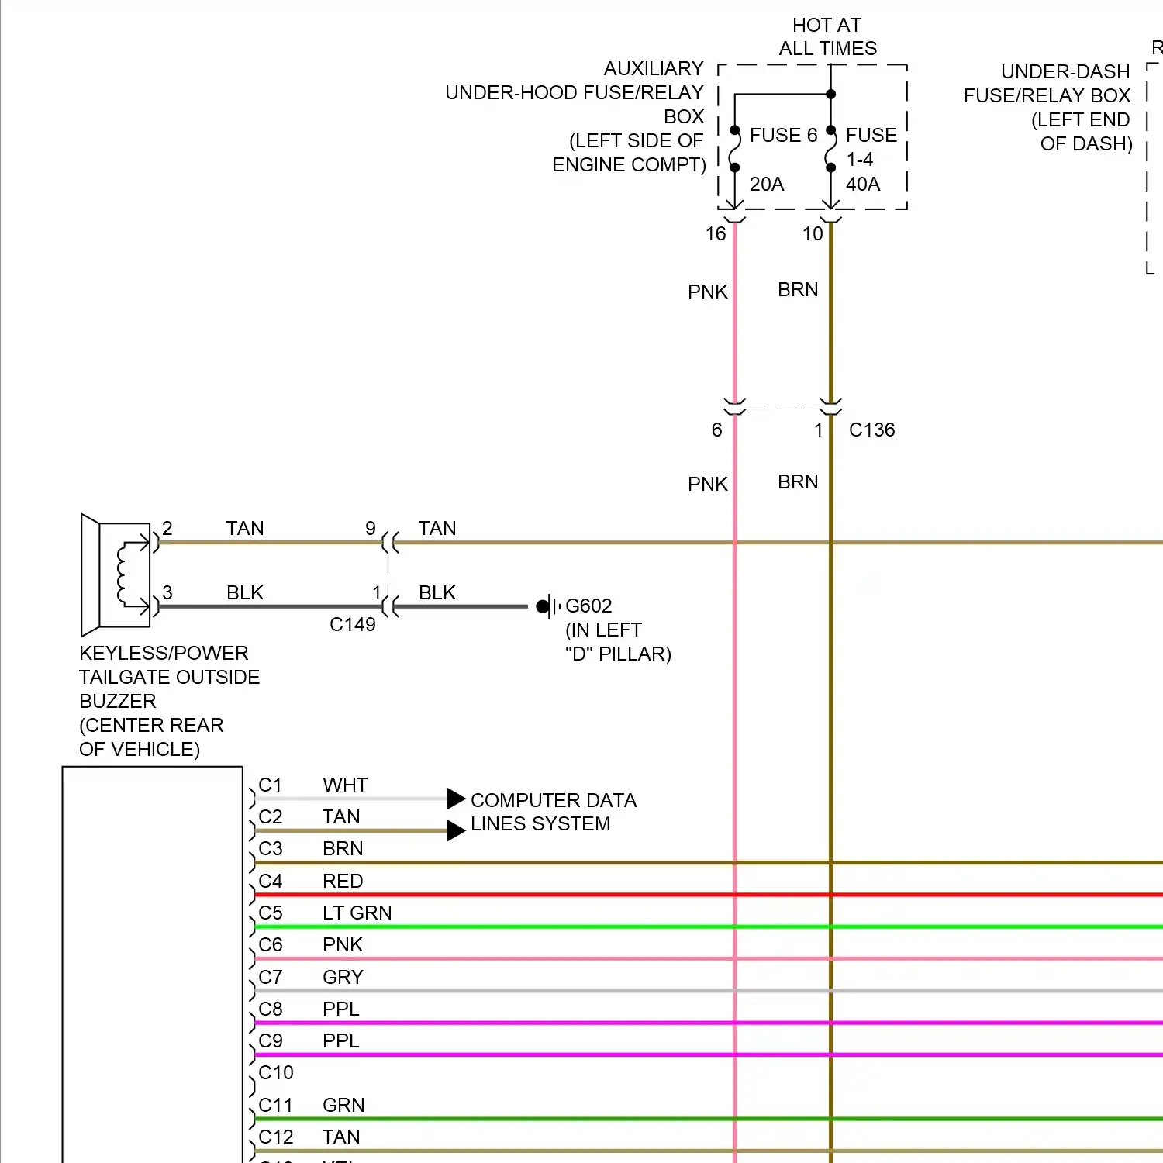This screenshot has height=1163, width=1163.
Task: Click the Fuse 6 20A fuse symbol
Action: coord(735,149)
